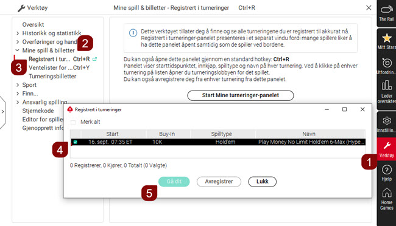
Task: Open Stjernekode tree item
Action: (x=38, y=111)
